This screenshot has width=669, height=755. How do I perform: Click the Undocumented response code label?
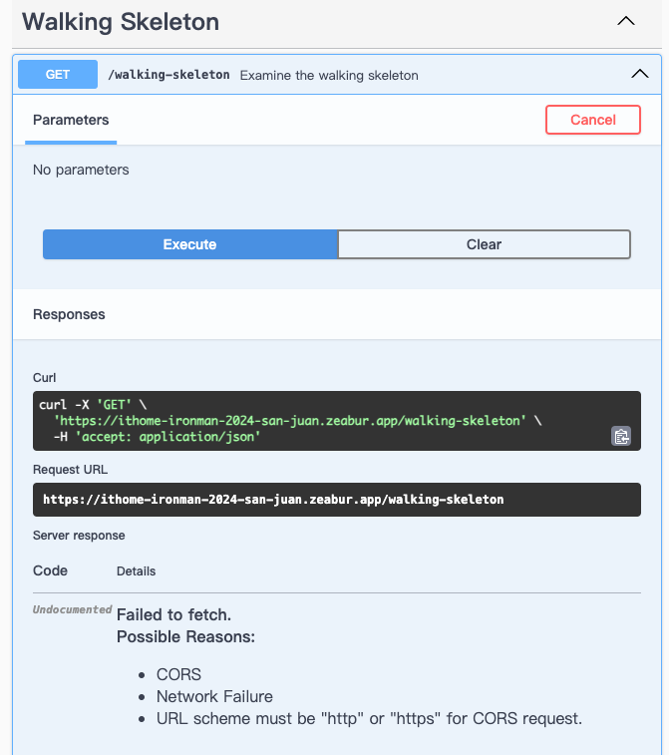[x=72, y=609]
